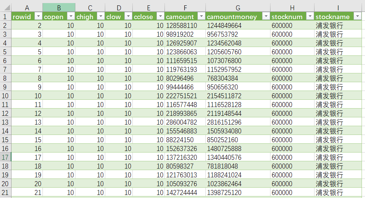Click the stocknum header cell text

point(287,17)
